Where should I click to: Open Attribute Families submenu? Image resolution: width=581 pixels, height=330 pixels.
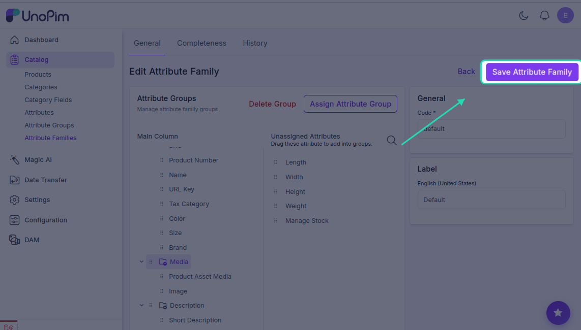tap(50, 138)
